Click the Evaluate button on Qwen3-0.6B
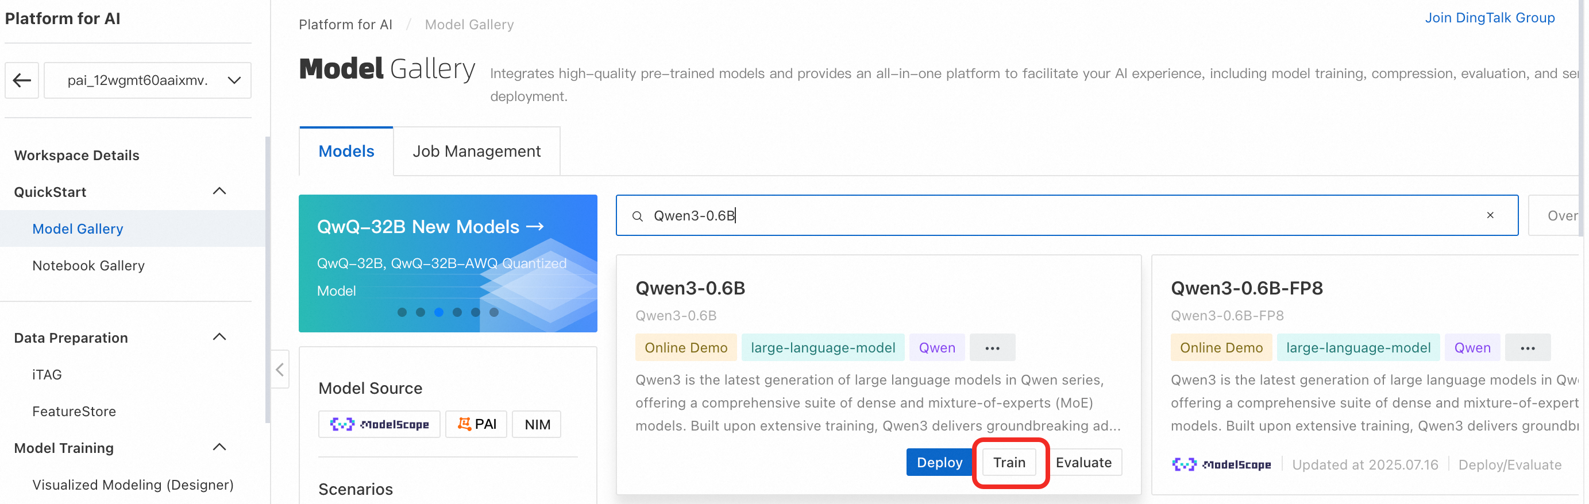 point(1083,463)
